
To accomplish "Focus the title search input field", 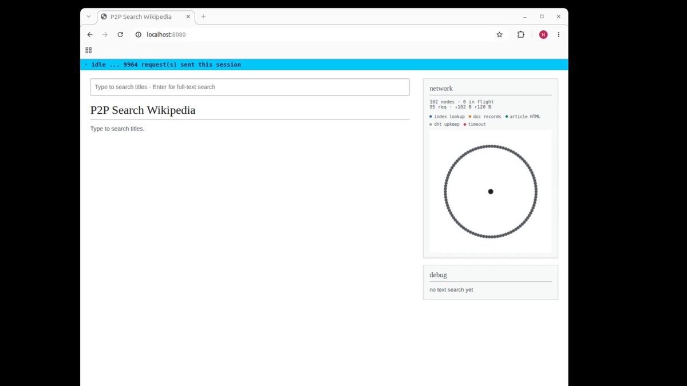I will point(250,87).
